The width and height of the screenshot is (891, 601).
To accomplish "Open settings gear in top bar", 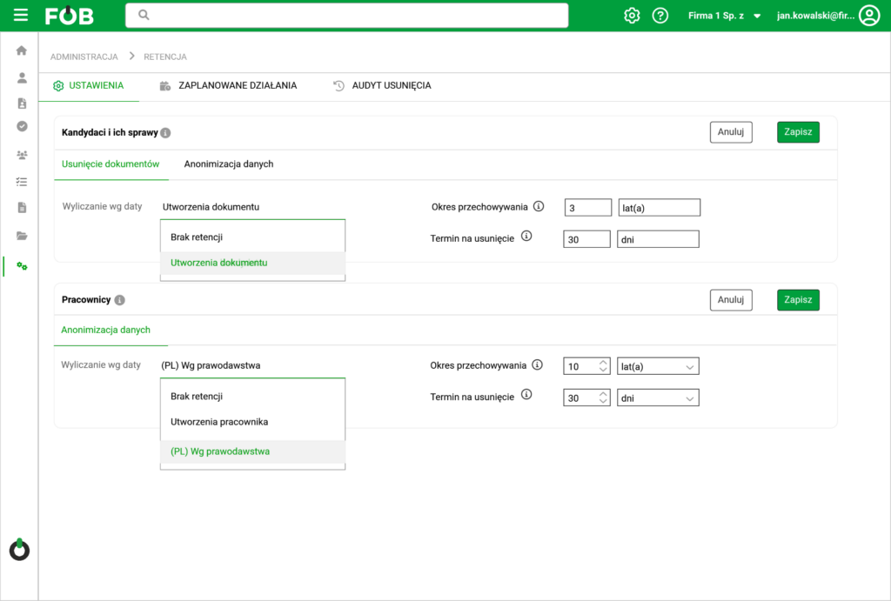I will (632, 16).
